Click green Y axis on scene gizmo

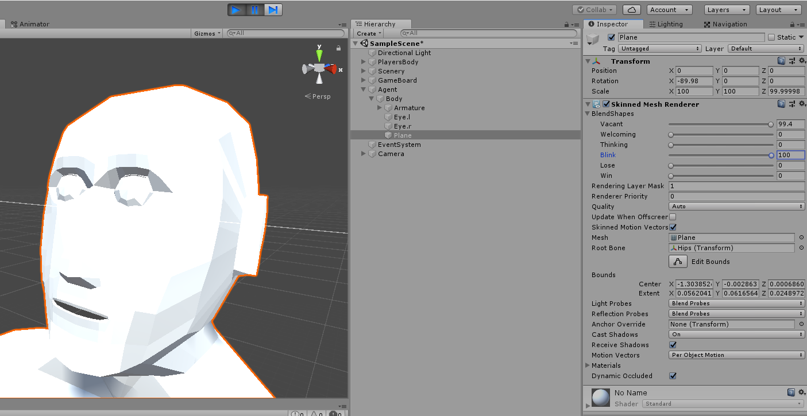coord(319,55)
